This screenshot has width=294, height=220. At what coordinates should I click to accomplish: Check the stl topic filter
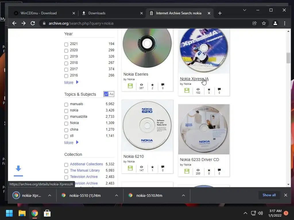pos(66,136)
